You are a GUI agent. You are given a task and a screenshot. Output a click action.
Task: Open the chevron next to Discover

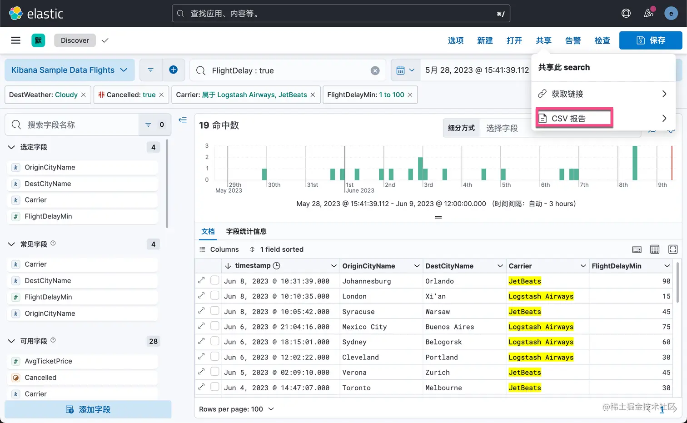(105, 40)
